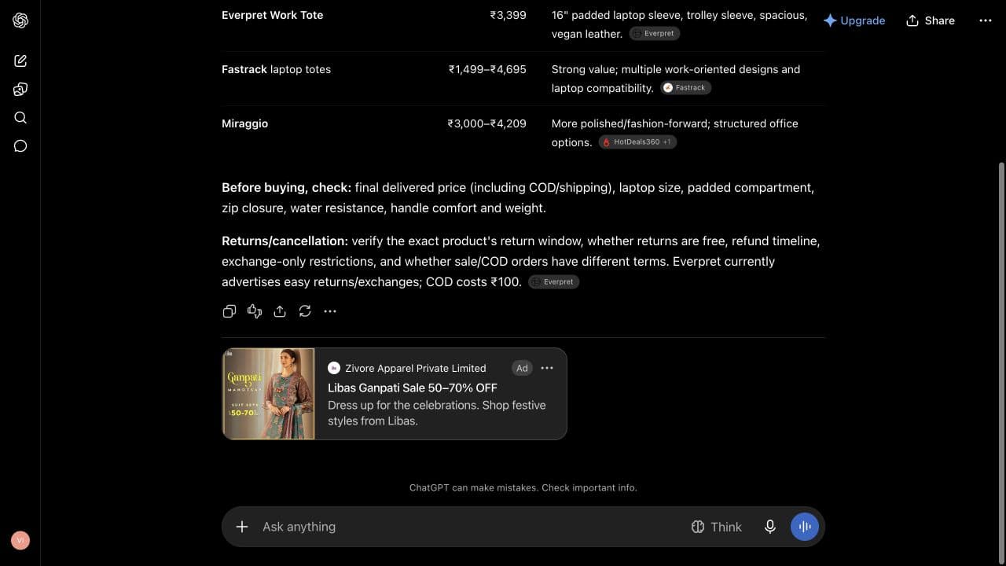Click the Share button in header

931,20
